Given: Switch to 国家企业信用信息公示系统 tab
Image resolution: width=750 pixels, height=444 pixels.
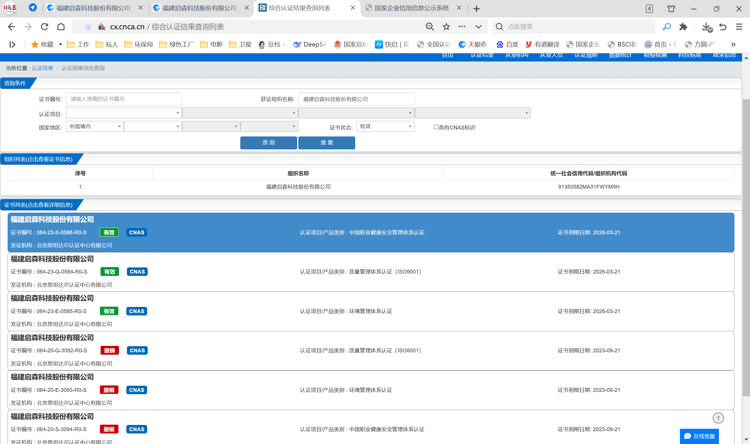Looking at the screenshot, I should [x=411, y=8].
